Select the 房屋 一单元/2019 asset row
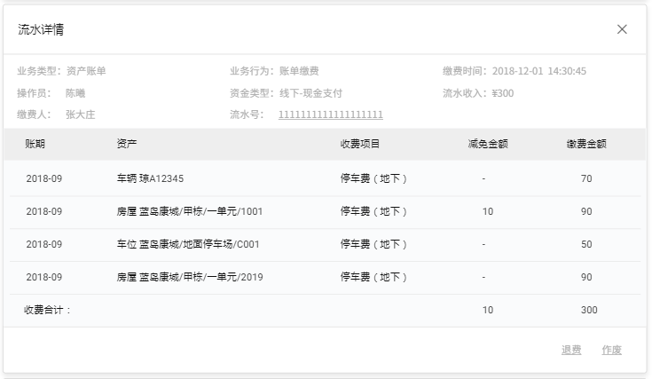 [189, 277]
